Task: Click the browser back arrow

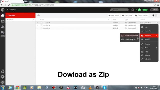Action: (x=2, y=5)
